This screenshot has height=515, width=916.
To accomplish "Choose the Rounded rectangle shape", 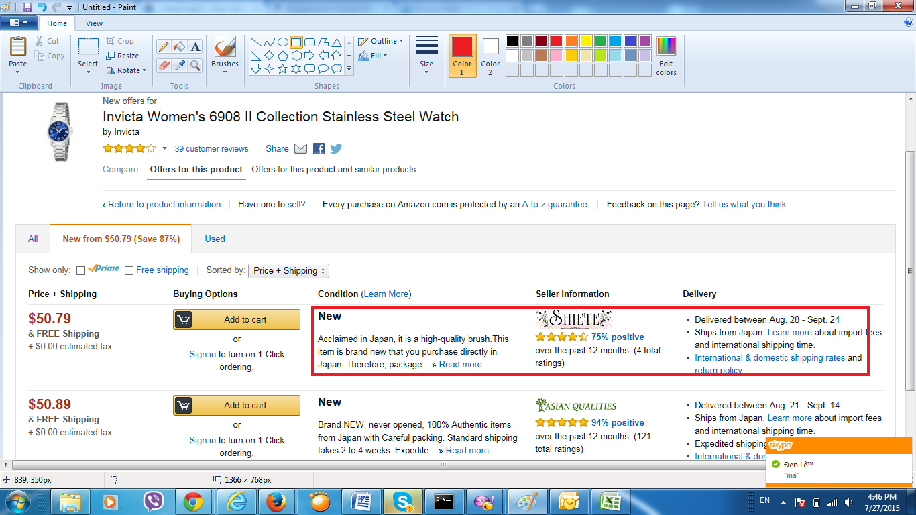I will tap(309, 42).
